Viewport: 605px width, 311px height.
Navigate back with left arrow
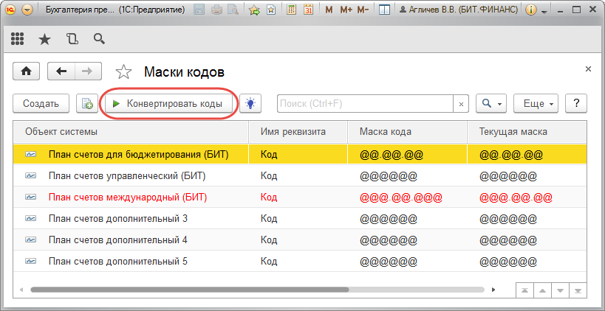[61, 71]
